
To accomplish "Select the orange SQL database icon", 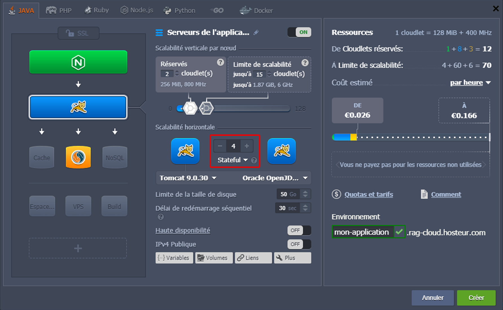I will pos(78,157).
